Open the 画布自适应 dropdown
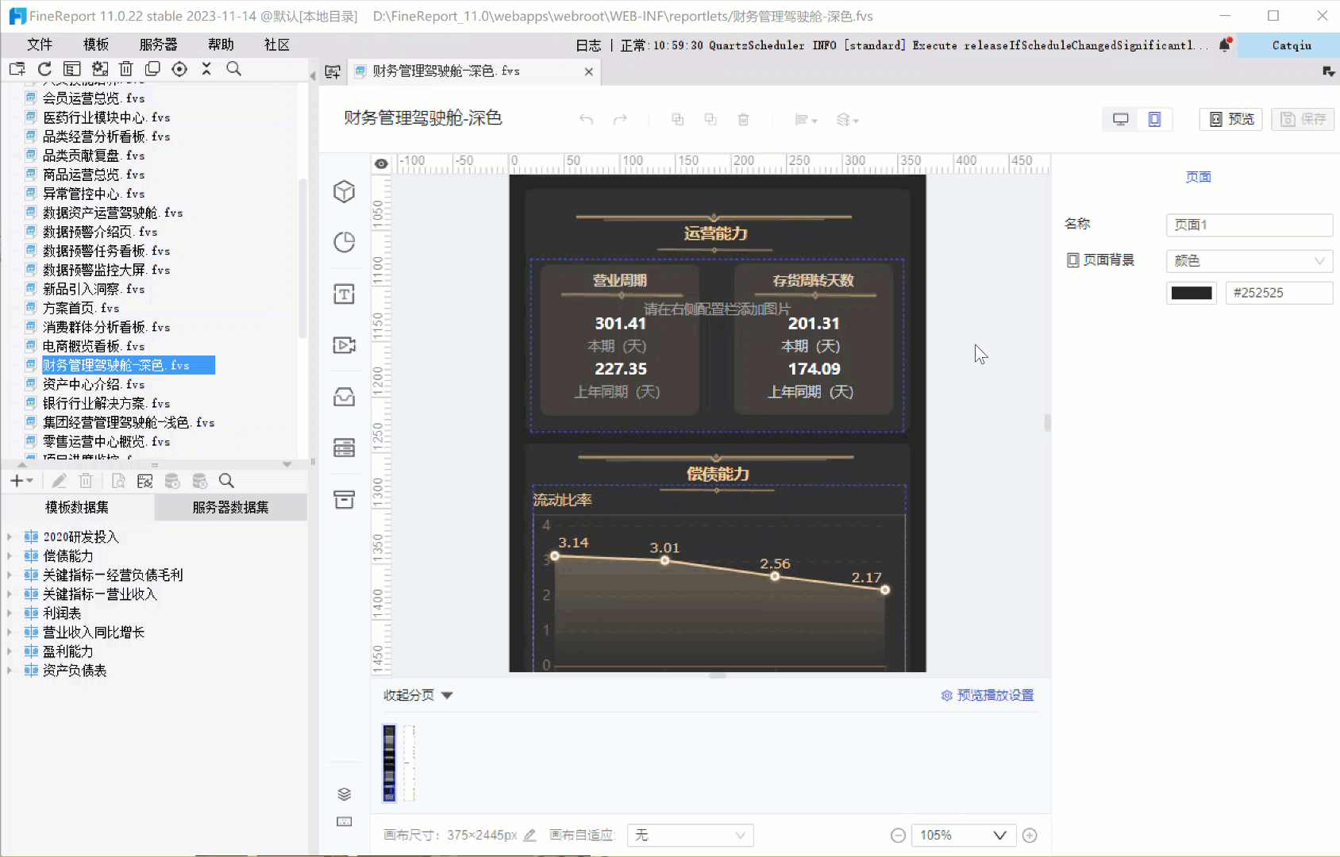 point(690,835)
